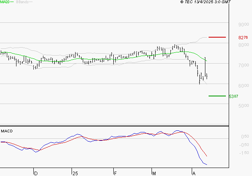
Task: Click the green MA20 legend line sample
Action: (x=12, y=2)
